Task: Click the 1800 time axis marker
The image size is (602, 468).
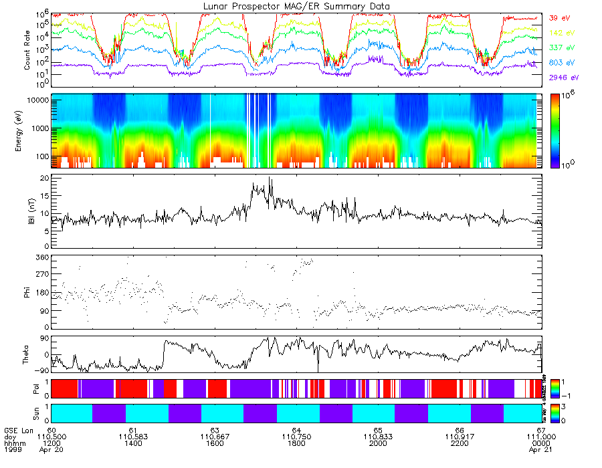Action: (296, 443)
